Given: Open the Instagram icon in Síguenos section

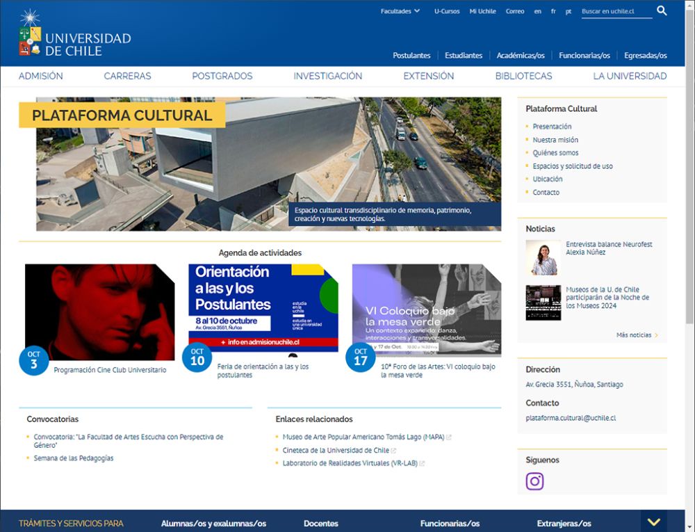Looking at the screenshot, I should 534,481.
